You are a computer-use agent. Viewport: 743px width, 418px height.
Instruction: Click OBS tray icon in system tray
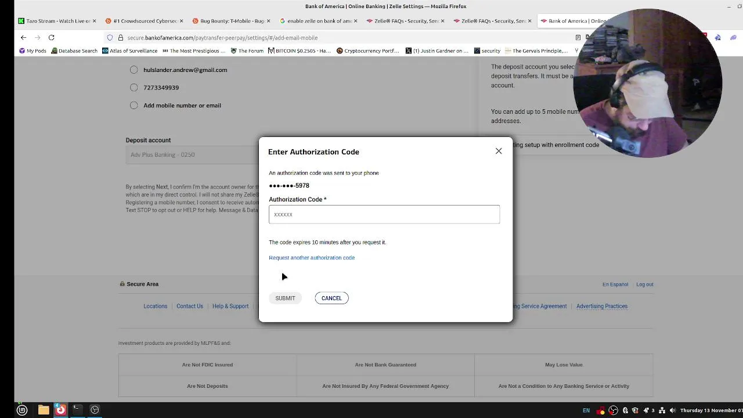point(614,410)
